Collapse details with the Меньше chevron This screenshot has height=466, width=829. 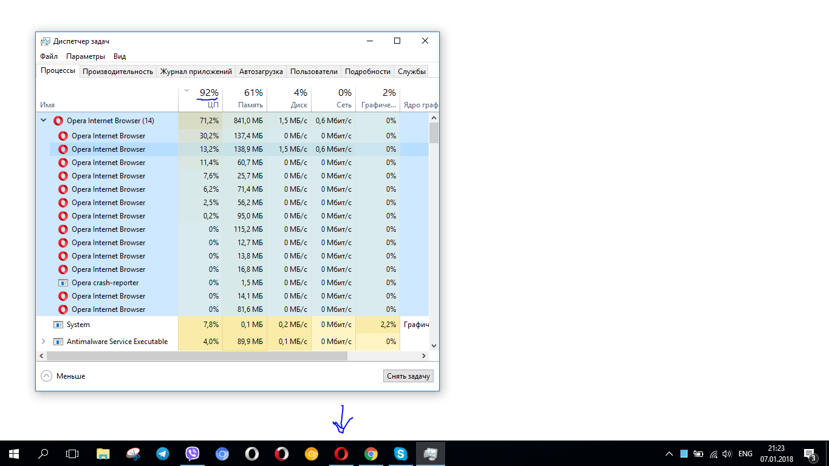(47, 376)
